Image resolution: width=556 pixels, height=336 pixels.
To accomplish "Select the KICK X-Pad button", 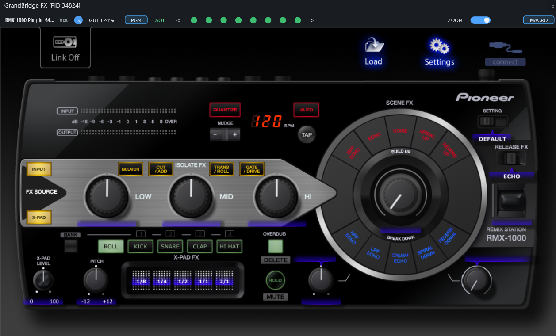I will 140,246.
